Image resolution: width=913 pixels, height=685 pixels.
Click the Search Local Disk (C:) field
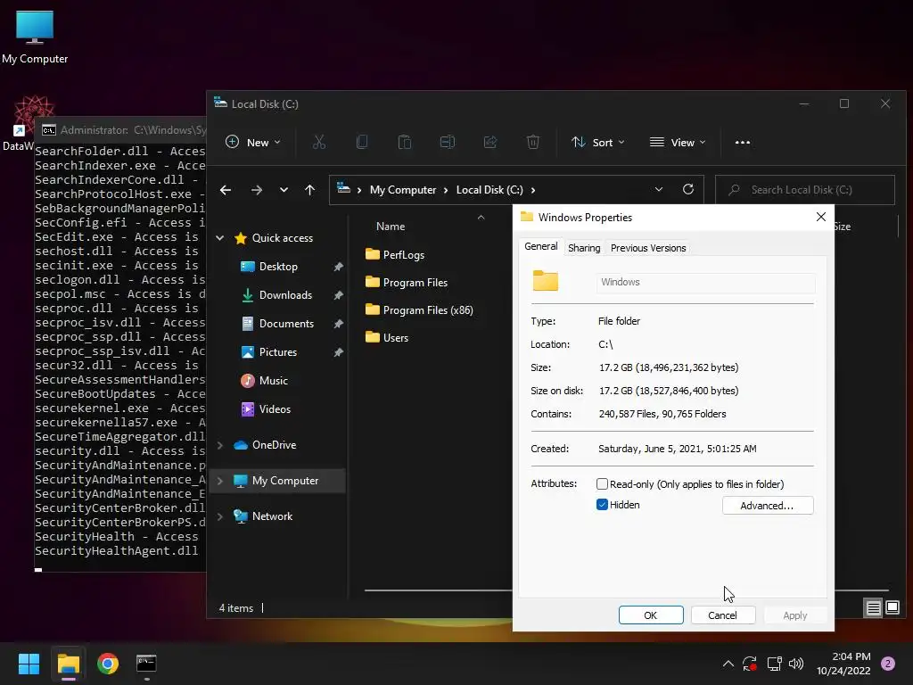pyautogui.click(x=805, y=190)
